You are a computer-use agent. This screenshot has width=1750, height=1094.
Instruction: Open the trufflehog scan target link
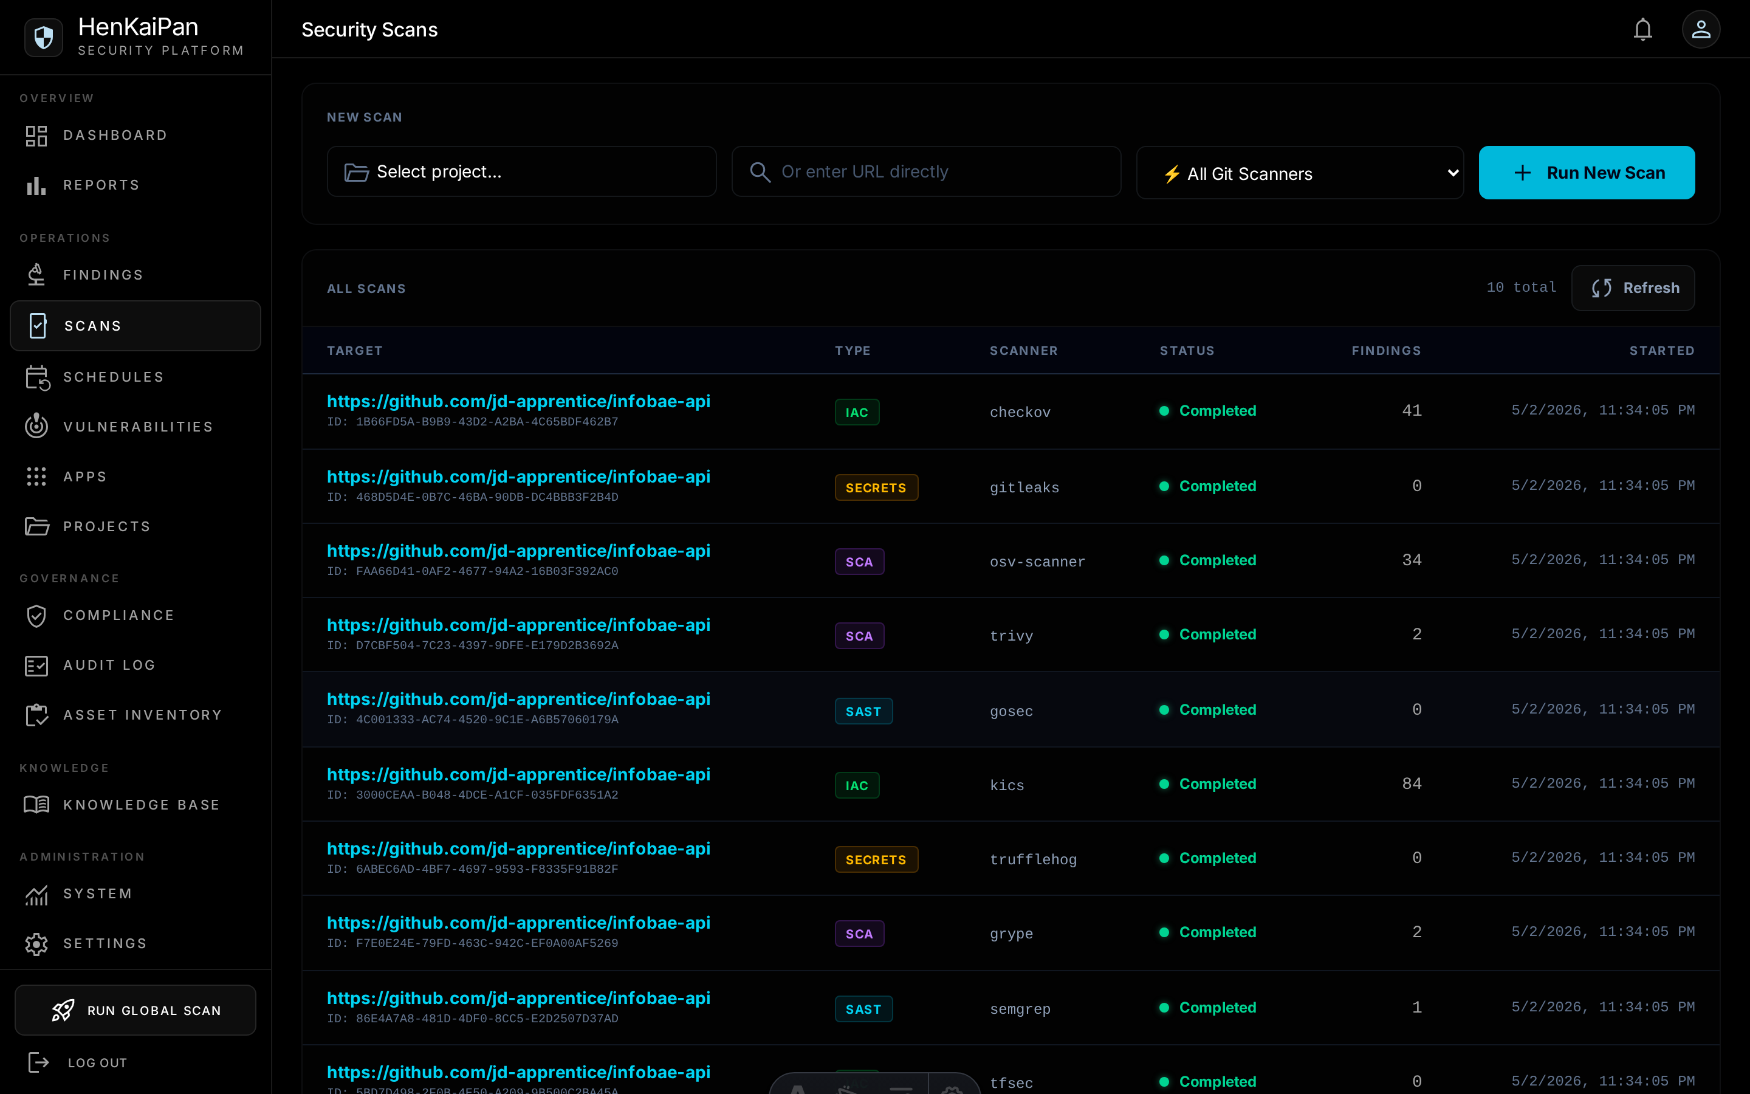(x=518, y=848)
